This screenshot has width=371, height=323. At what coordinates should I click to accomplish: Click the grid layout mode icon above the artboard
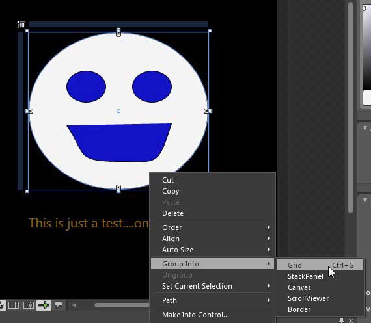click(21, 24)
